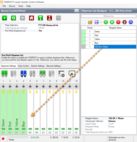Select the Dispense Settings tab
137x142 pixels.
click(x=8, y=66)
